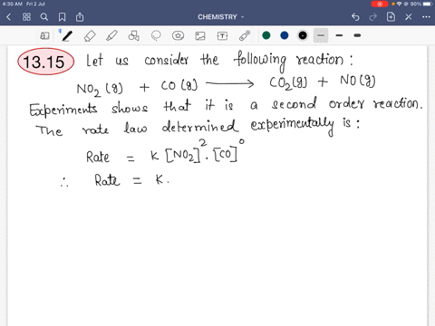Open the CHEMISTRY notebook title dropdown
The width and height of the screenshot is (435, 326).
click(x=220, y=17)
